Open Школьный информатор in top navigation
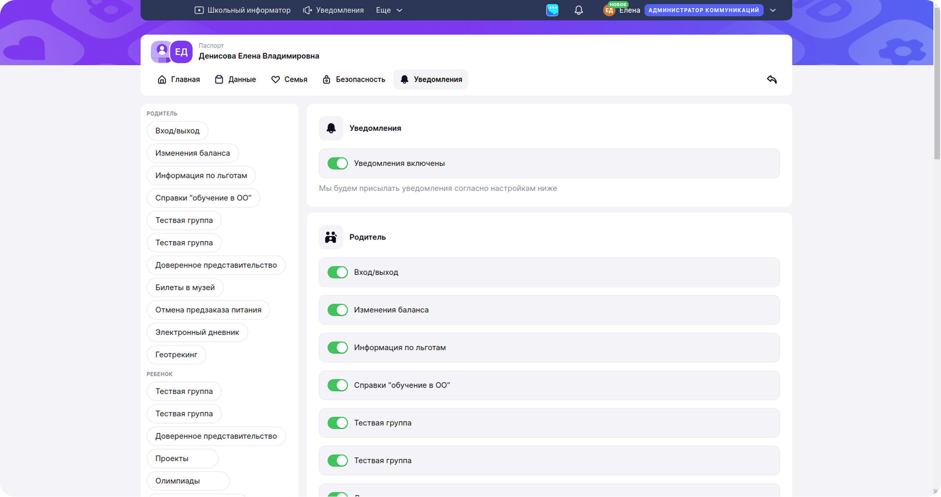Viewport: 941px width, 497px height. pos(243,10)
